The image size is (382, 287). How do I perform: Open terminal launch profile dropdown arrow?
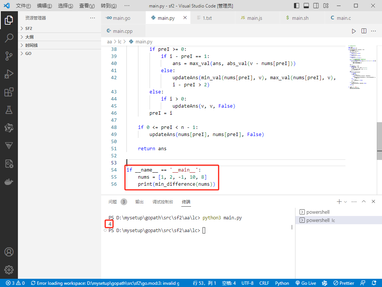[x=345, y=202]
